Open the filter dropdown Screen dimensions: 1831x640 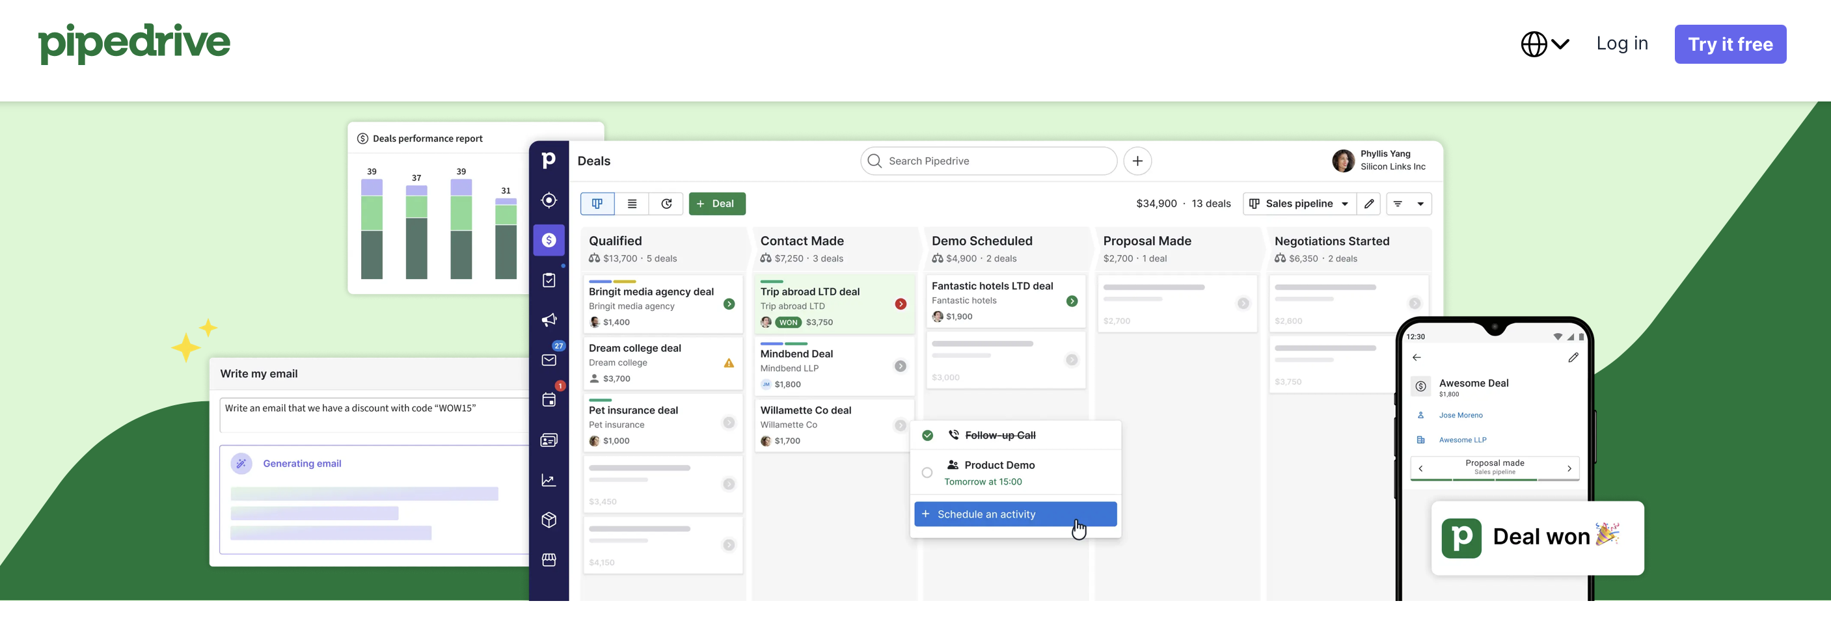(1409, 204)
